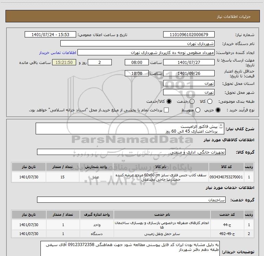264x256 pixels.
Task: Open buyer contact information link
Action: [58, 53]
